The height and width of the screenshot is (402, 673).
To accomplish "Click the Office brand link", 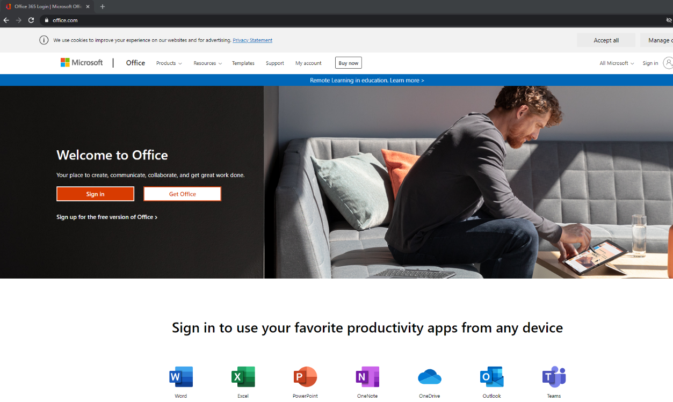I will click(x=135, y=63).
